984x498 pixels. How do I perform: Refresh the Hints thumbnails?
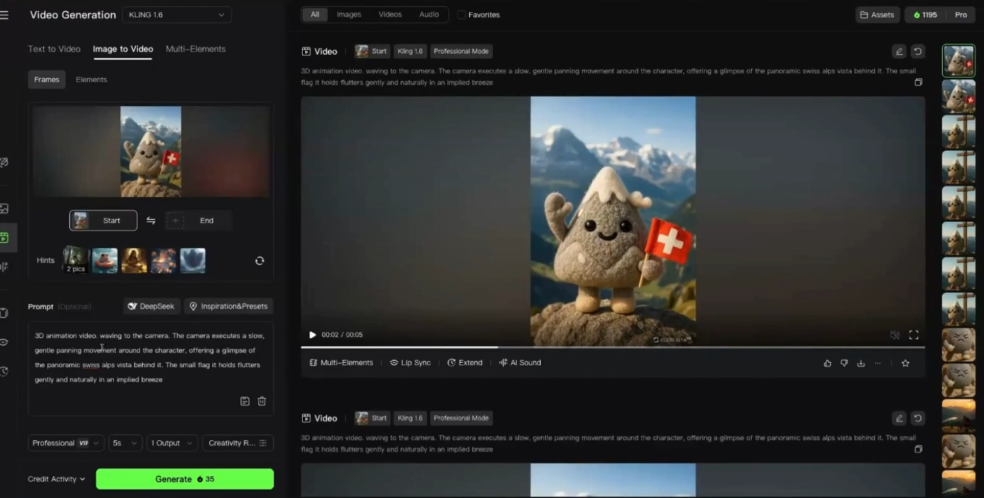click(x=260, y=260)
